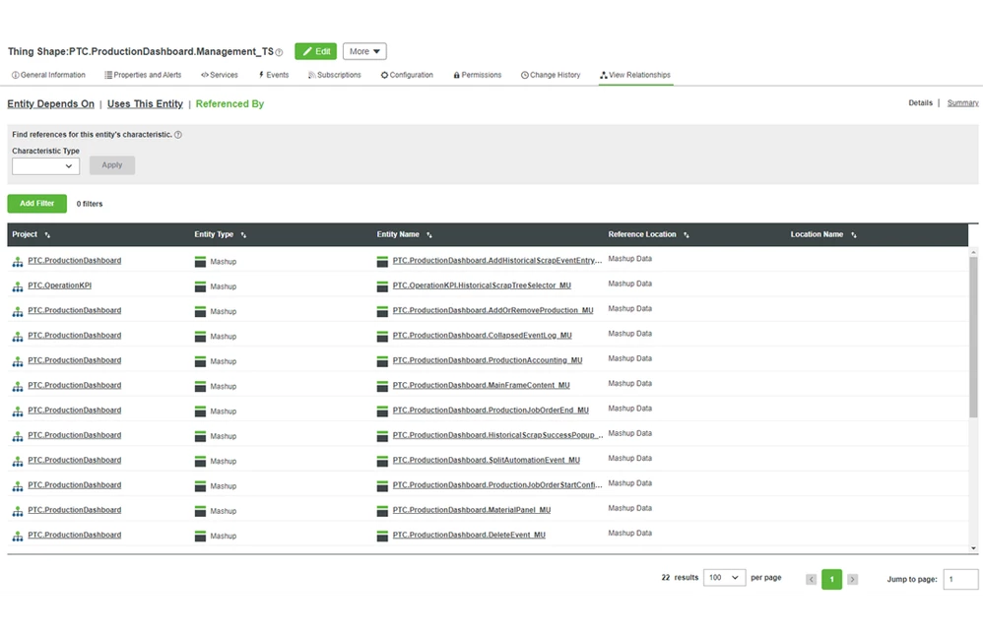The width and height of the screenshot is (983, 633).
Task: Click the Apply button
Action: point(112,165)
